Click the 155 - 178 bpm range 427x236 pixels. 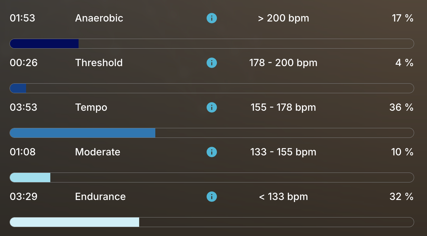point(283,107)
